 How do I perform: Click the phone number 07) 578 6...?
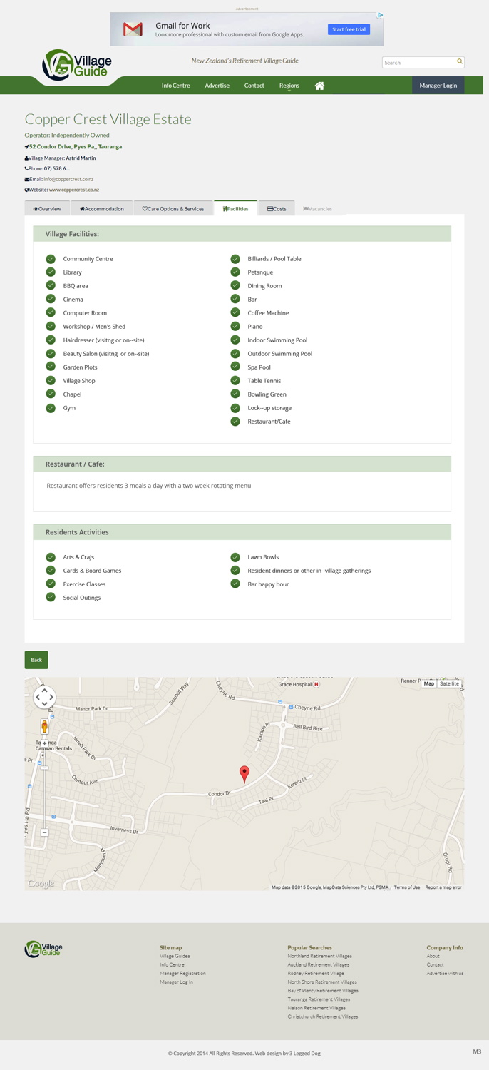click(x=56, y=168)
